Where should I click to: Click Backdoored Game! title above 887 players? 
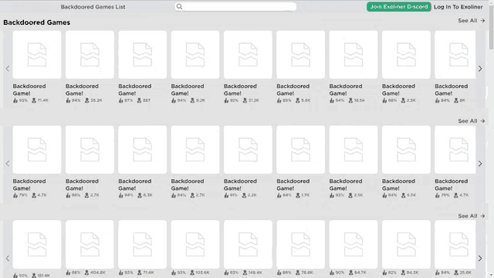click(135, 90)
